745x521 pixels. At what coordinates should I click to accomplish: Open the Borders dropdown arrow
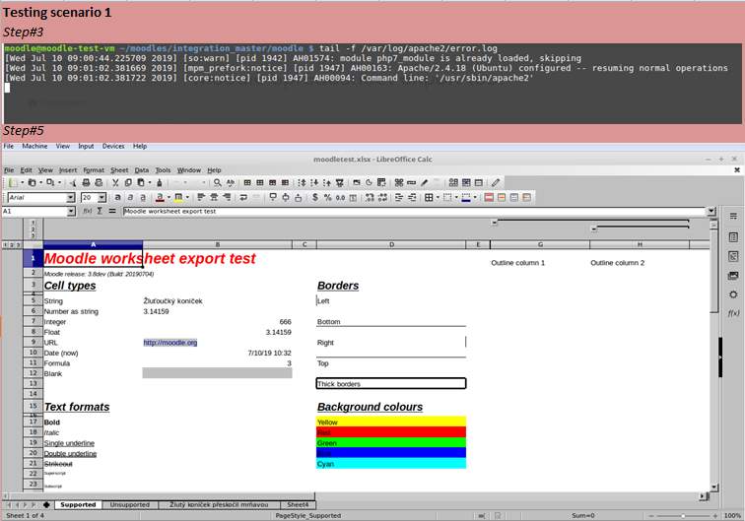coord(438,197)
